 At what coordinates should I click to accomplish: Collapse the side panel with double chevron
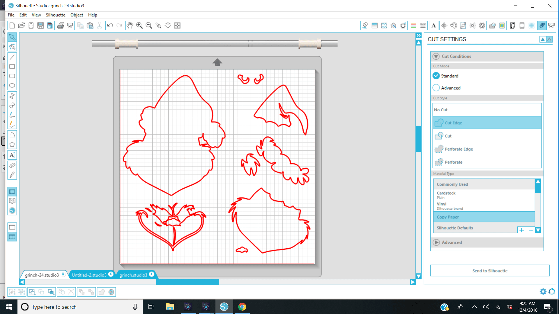(418, 35)
